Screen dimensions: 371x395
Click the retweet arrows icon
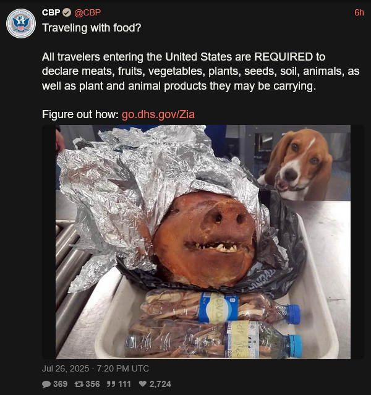tap(79, 384)
